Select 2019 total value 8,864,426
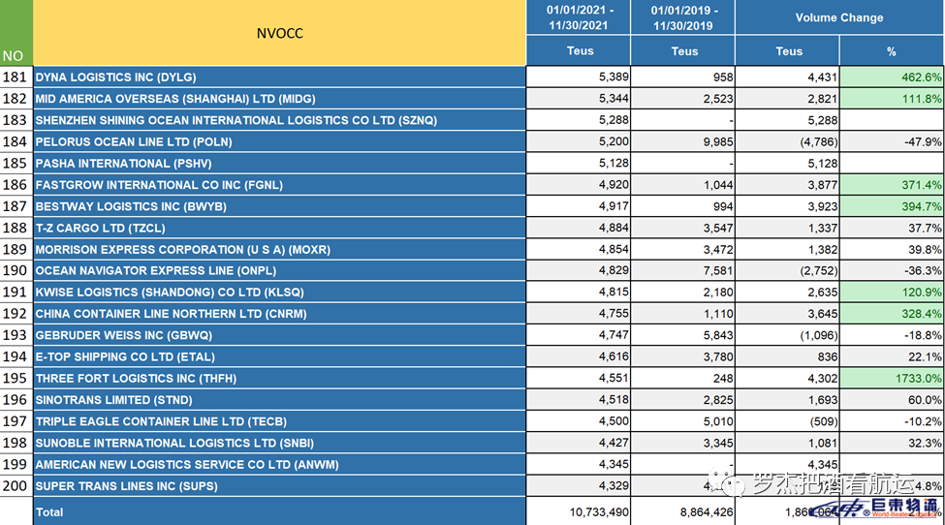Viewport: 945px width, 525px height. (x=683, y=511)
